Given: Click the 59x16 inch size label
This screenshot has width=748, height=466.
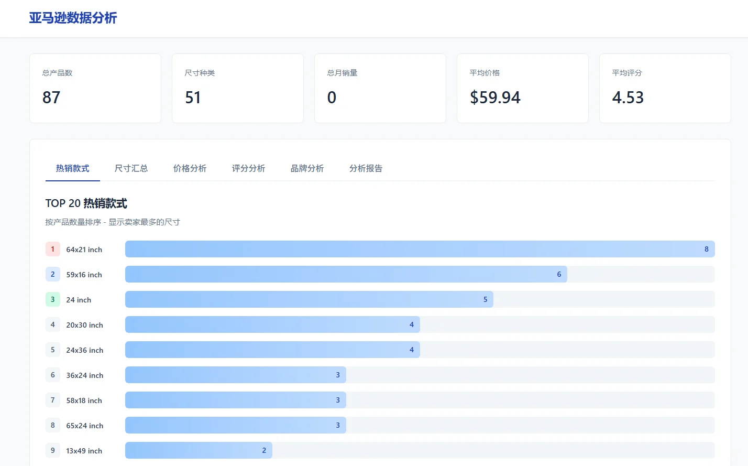Looking at the screenshot, I should click(84, 275).
